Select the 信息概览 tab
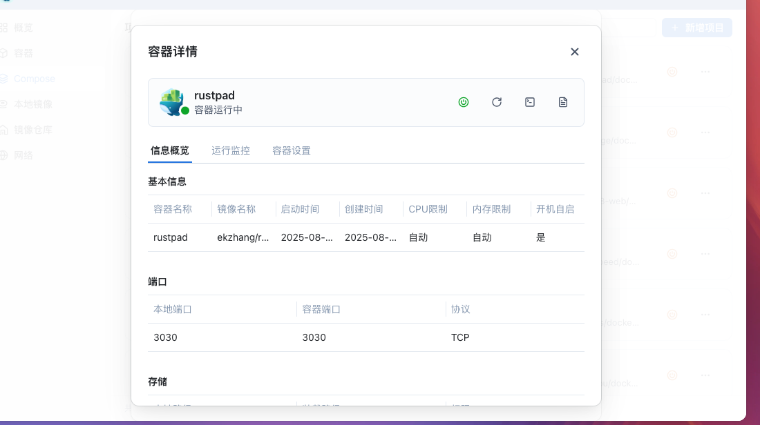This screenshot has height=425, width=760. [x=170, y=150]
